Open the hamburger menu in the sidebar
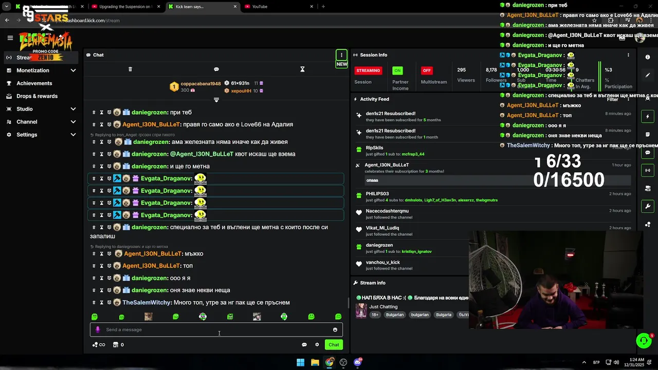This screenshot has height=370, width=658. (10, 38)
